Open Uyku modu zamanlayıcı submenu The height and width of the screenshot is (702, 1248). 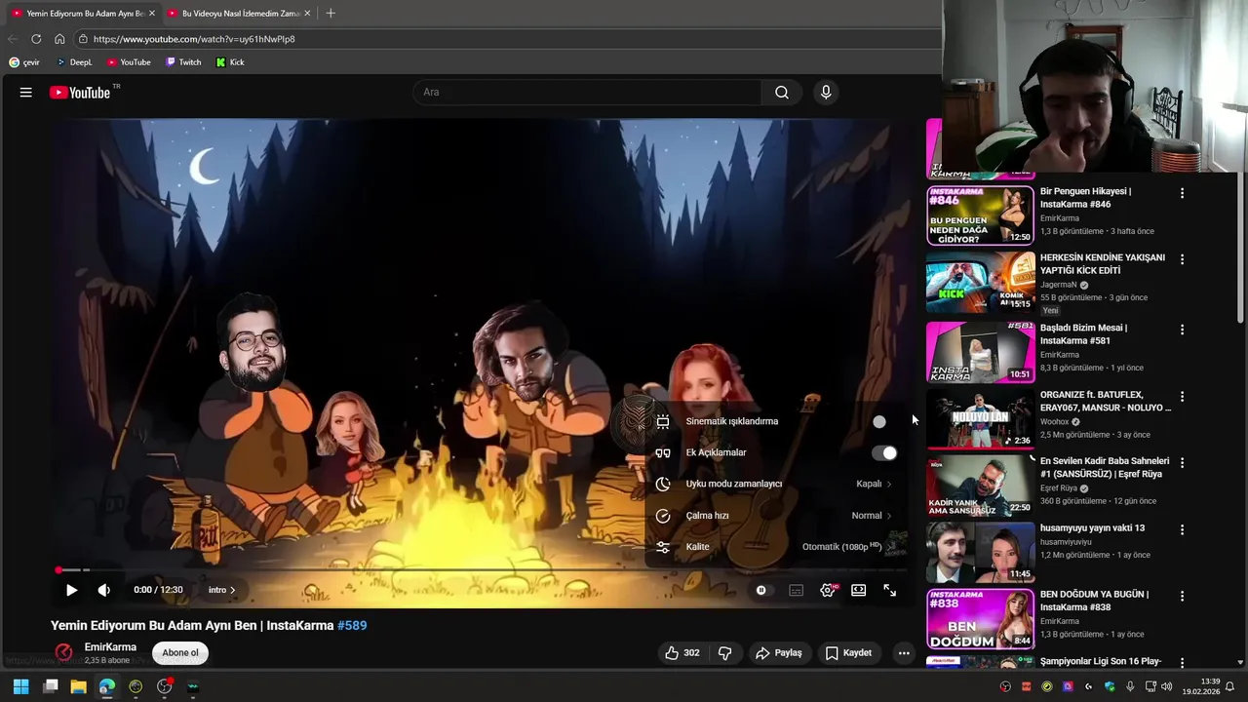pyautogui.click(x=776, y=484)
